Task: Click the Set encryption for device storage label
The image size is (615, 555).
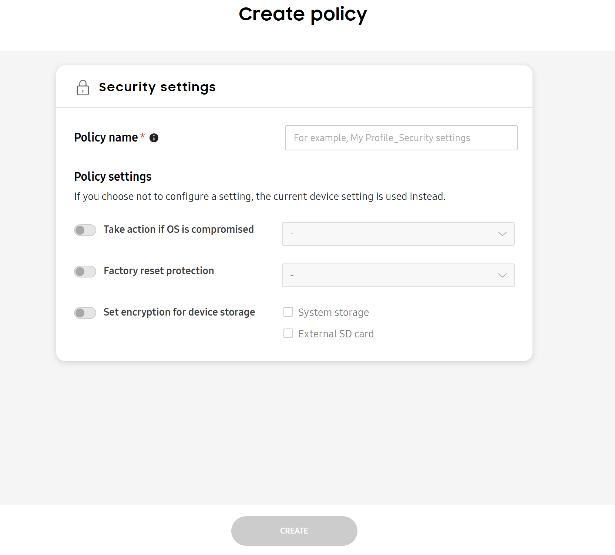Action: pos(179,312)
